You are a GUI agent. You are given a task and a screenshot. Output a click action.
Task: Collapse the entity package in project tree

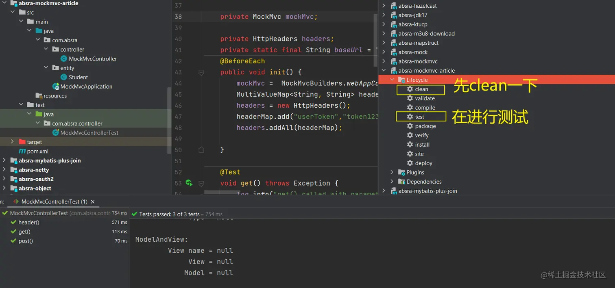[46, 68]
